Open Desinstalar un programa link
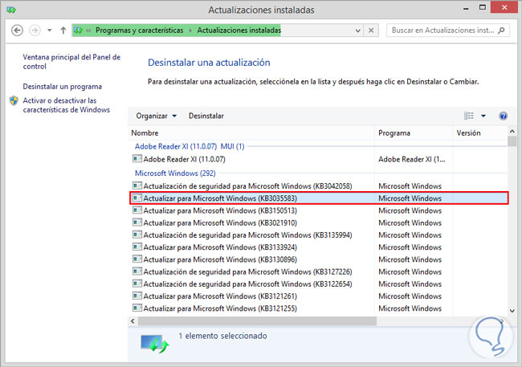This screenshot has height=367, width=522. point(63,87)
